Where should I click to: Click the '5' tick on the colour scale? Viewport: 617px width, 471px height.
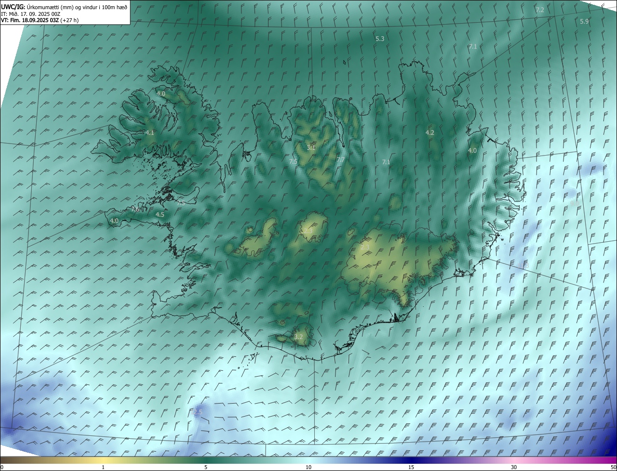tap(206, 467)
